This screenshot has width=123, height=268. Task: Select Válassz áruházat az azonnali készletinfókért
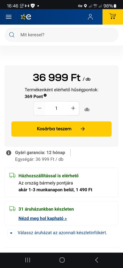coord(62,232)
